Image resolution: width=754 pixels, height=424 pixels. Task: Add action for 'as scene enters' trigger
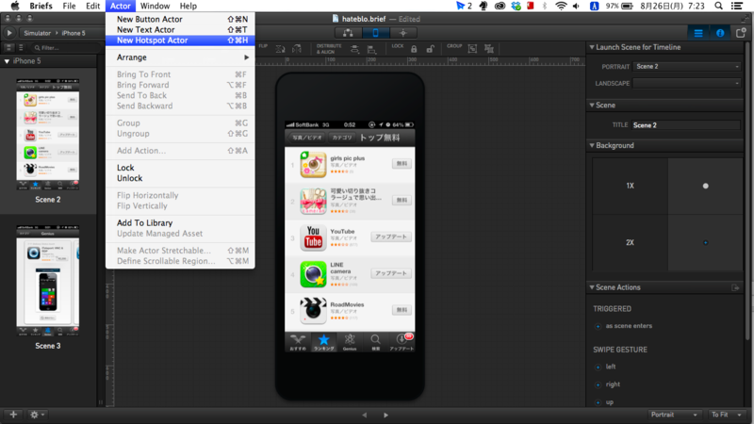pos(598,326)
